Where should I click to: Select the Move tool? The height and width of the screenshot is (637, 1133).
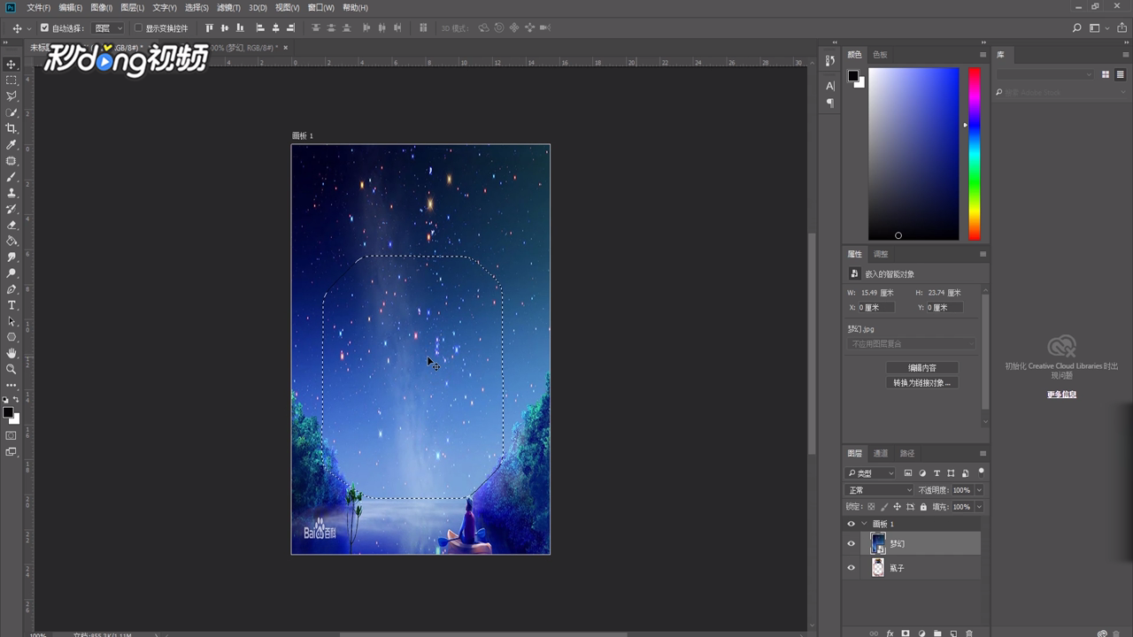tap(12, 65)
